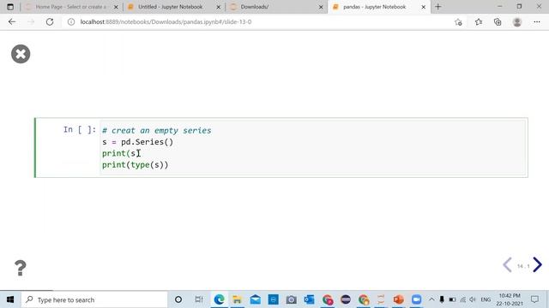Click the line 'print(type(s))'
Screen dimensions: 549x308
click(x=136, y=164)
